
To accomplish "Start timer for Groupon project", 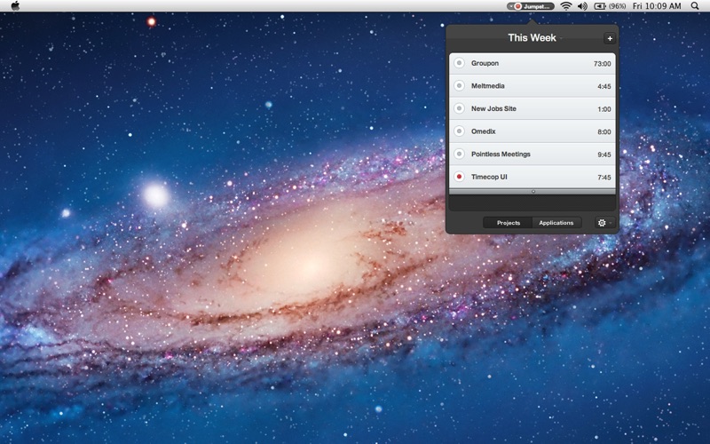I will click(x=459, y=63).
